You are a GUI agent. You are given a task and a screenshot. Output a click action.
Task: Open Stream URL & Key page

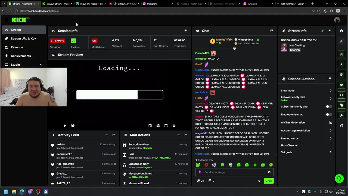point(24,38)
